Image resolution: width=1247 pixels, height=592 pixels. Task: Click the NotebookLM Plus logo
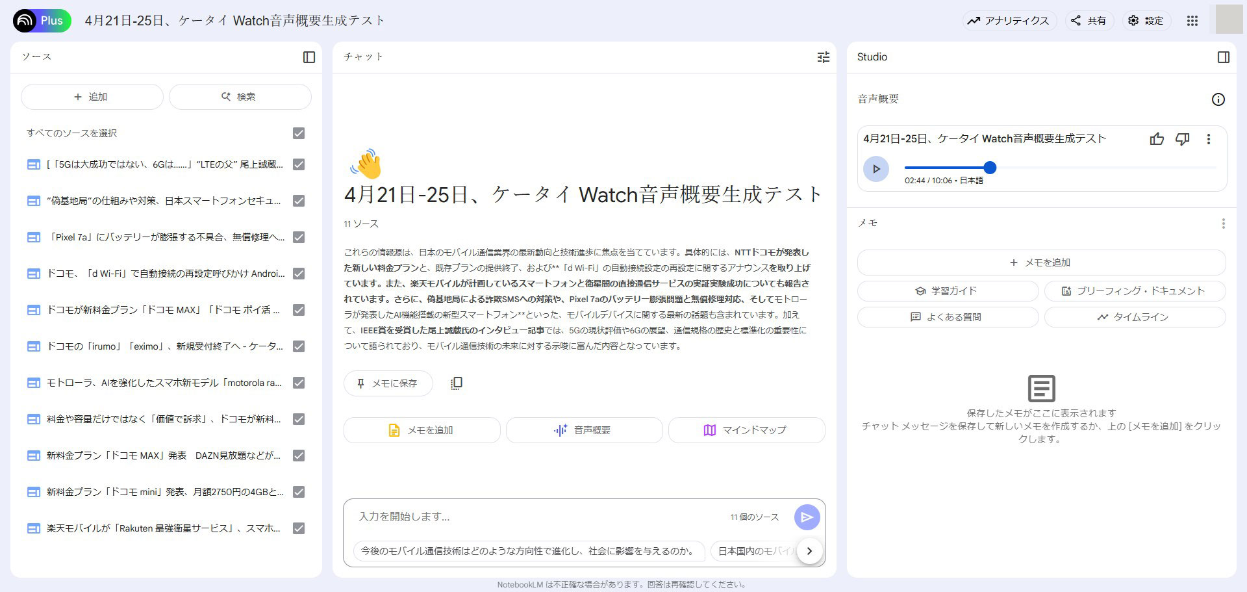click(42, 21)
